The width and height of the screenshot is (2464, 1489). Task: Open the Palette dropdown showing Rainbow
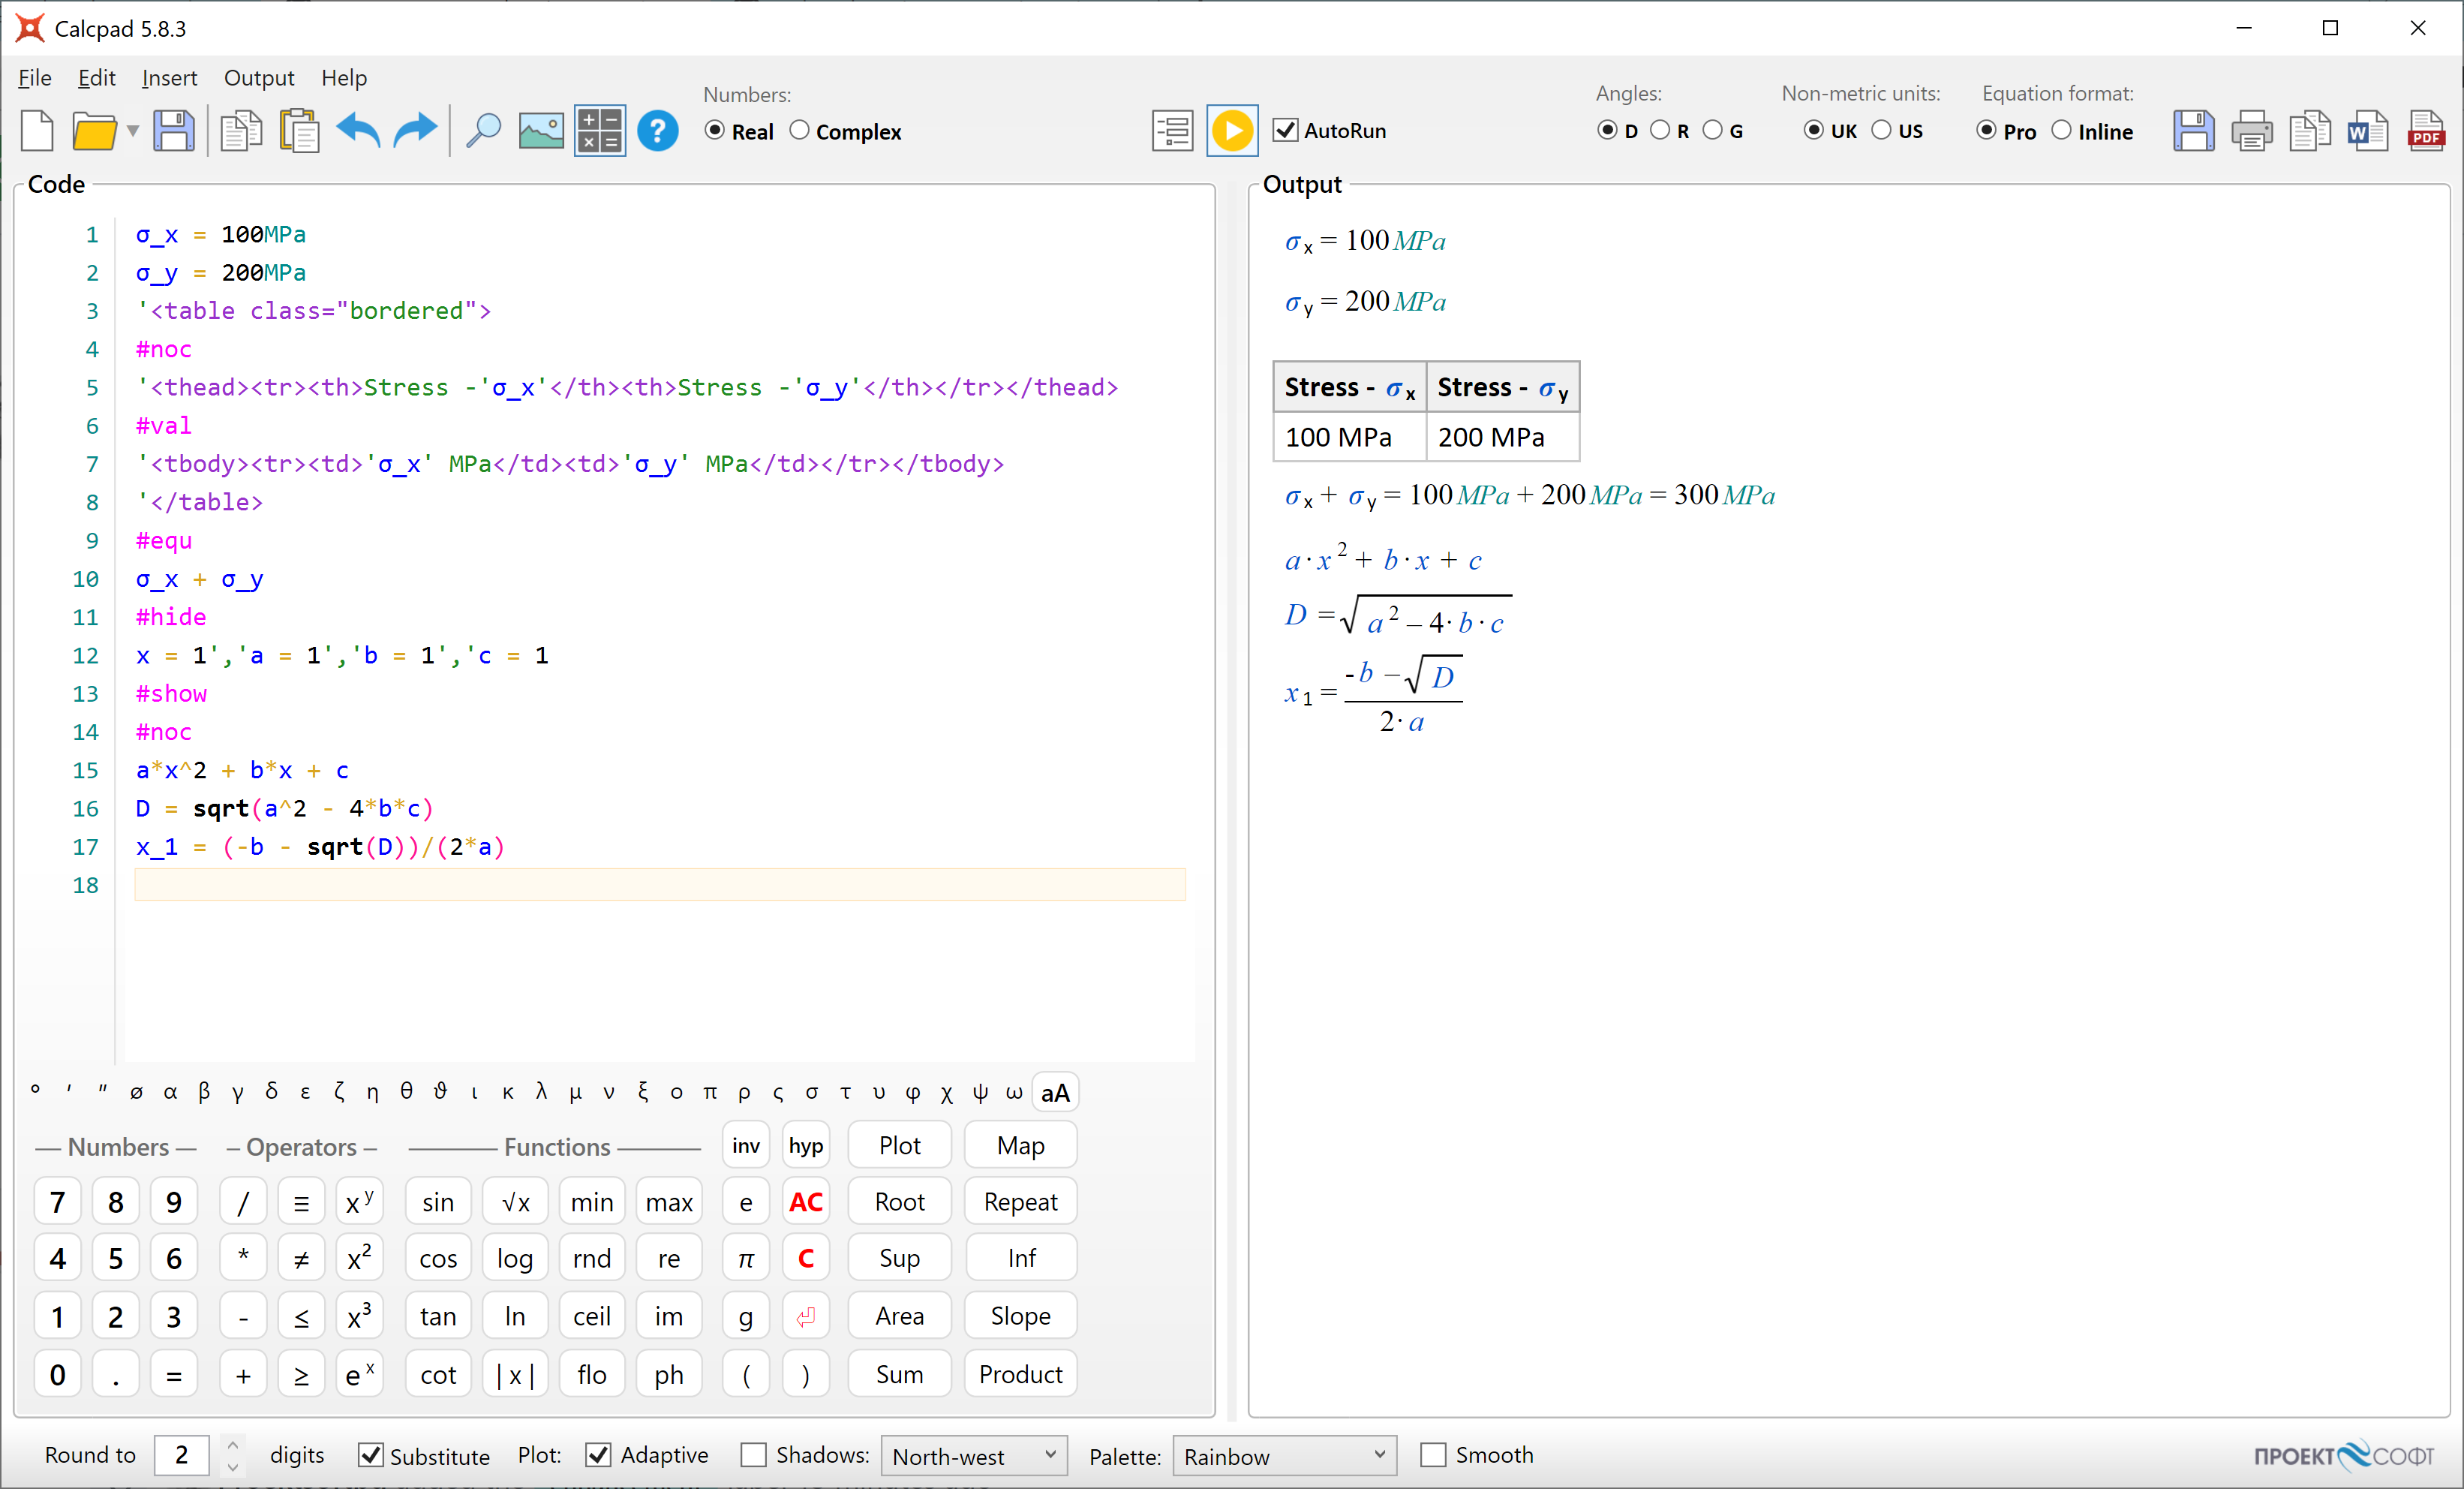[1284, 1456]
